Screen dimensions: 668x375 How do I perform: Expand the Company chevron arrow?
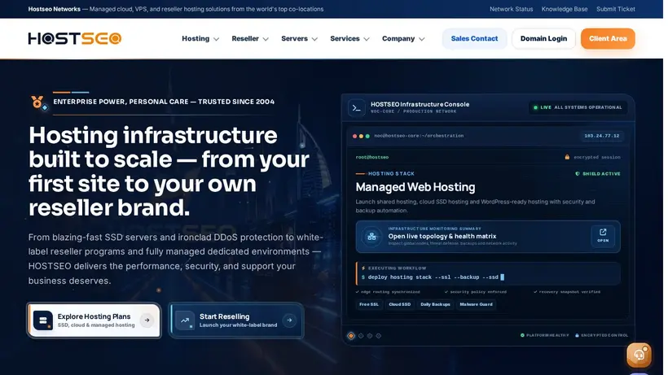click(x=422, y=39)
